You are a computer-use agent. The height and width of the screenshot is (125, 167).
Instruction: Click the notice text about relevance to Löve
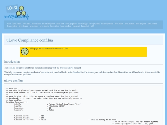pos(49,48)
